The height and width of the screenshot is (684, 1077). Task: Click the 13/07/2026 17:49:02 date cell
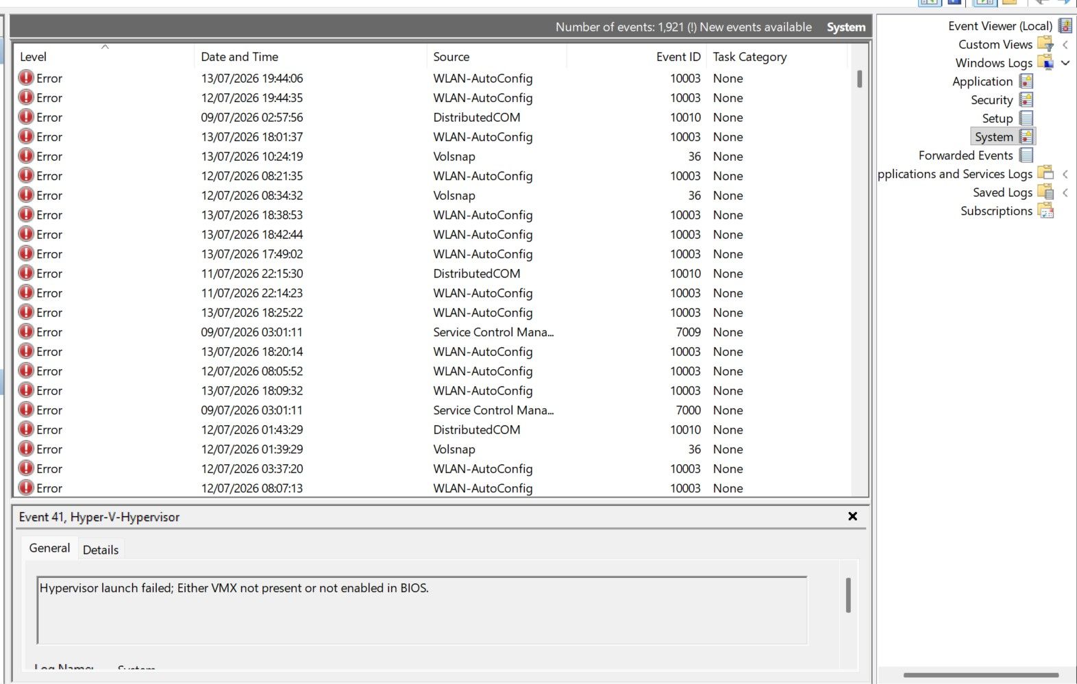(251, 254)
